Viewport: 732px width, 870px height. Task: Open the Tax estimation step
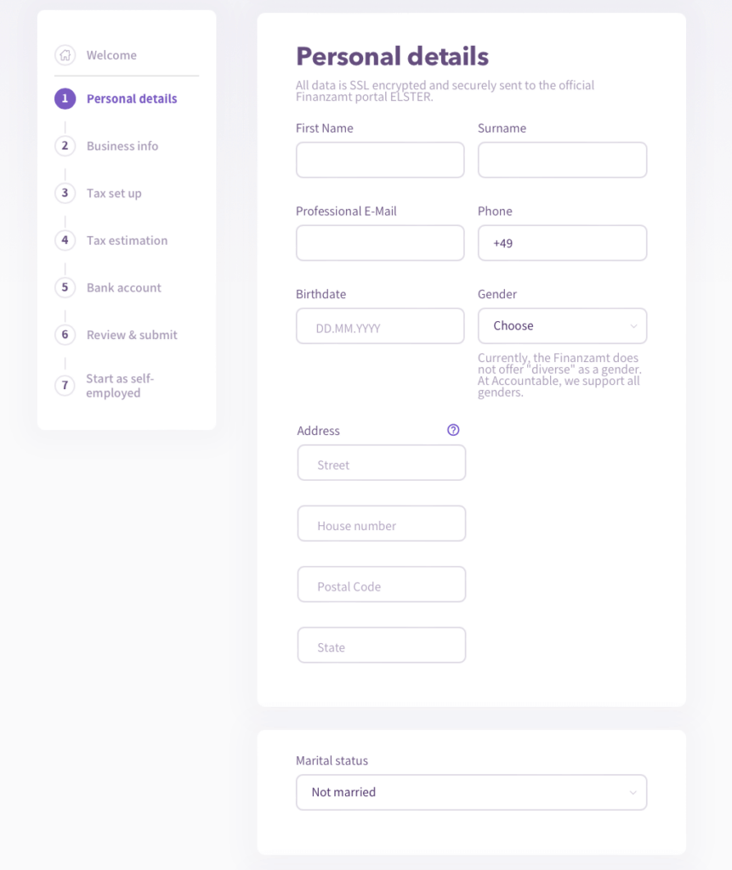point(127,240)
